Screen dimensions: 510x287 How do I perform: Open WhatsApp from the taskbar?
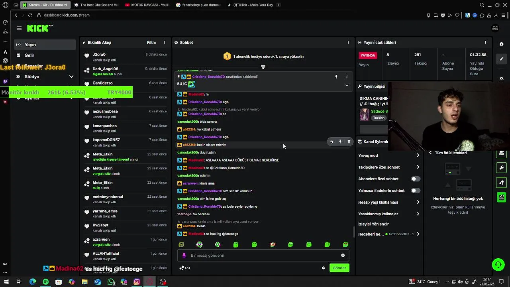[111, 282]
